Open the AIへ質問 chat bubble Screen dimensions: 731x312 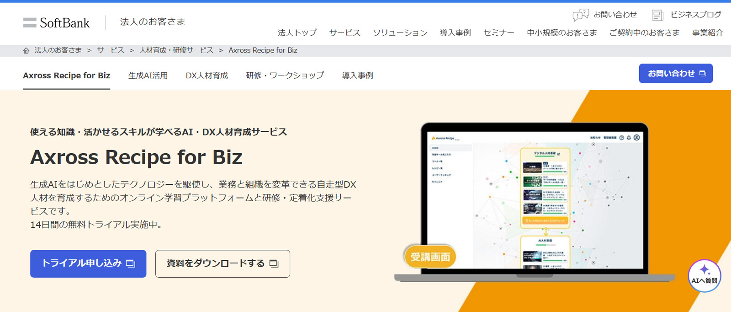click(704, 276)
